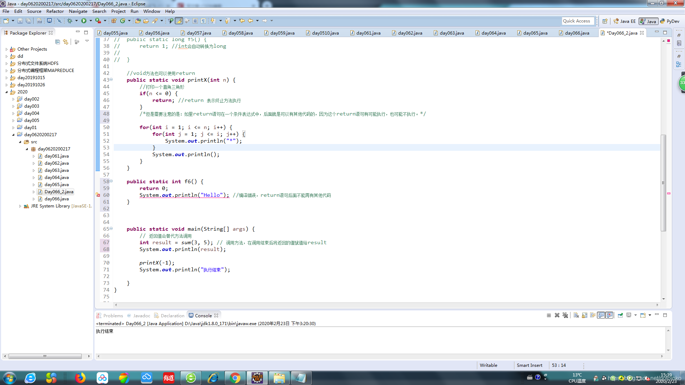Image resolution: width=685 pixels, height=385 pixels.
Task: Expand the day005 project node
Action: pyautogui.click(x=13, y=120)
